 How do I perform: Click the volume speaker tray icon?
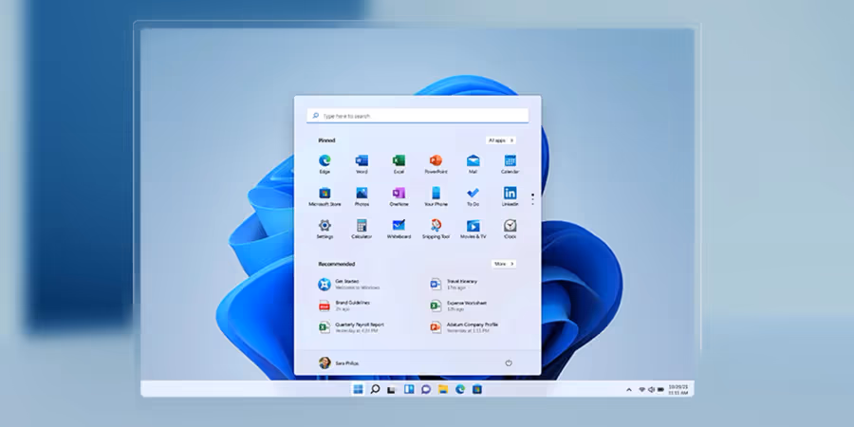tap(651, 389)
